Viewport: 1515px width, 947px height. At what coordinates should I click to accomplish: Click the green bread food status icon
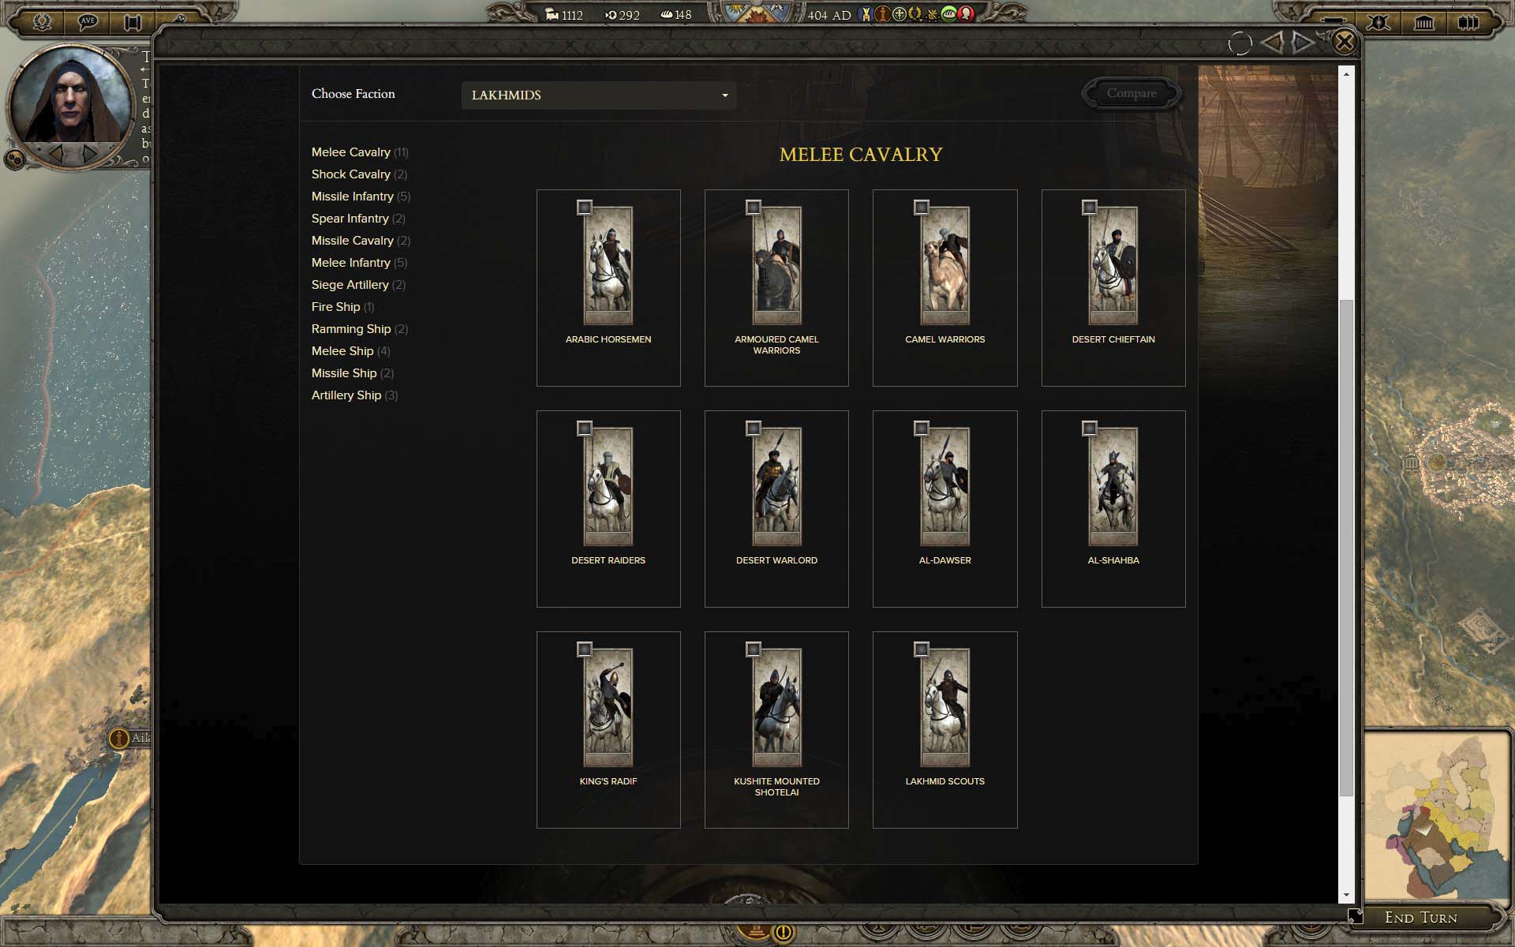[x=949, y=14]
